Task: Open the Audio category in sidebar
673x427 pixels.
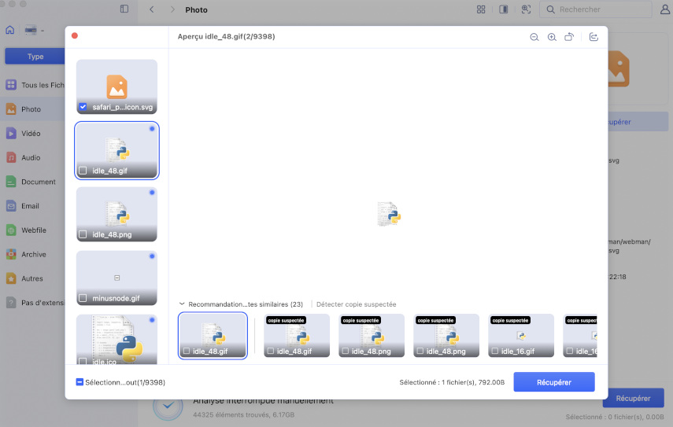Action: [x=32, y=157]
